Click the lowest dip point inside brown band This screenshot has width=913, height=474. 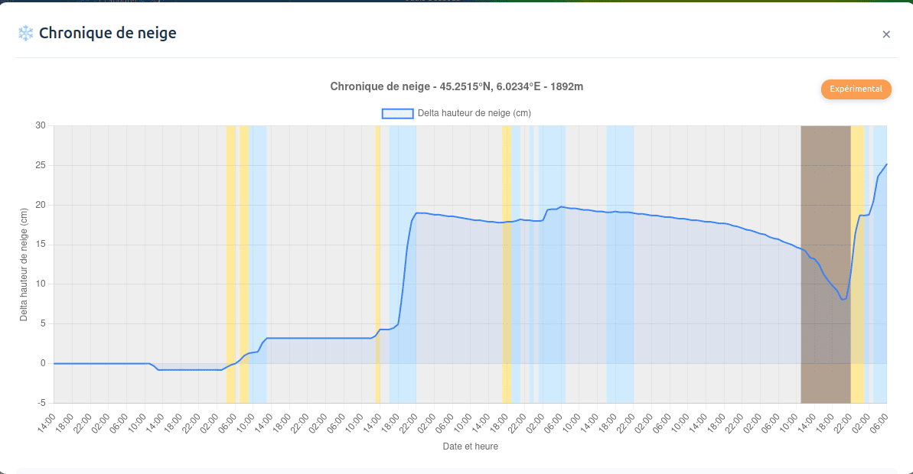[x=843, y=299]
